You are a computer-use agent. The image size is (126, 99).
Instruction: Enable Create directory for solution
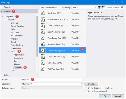86,88
